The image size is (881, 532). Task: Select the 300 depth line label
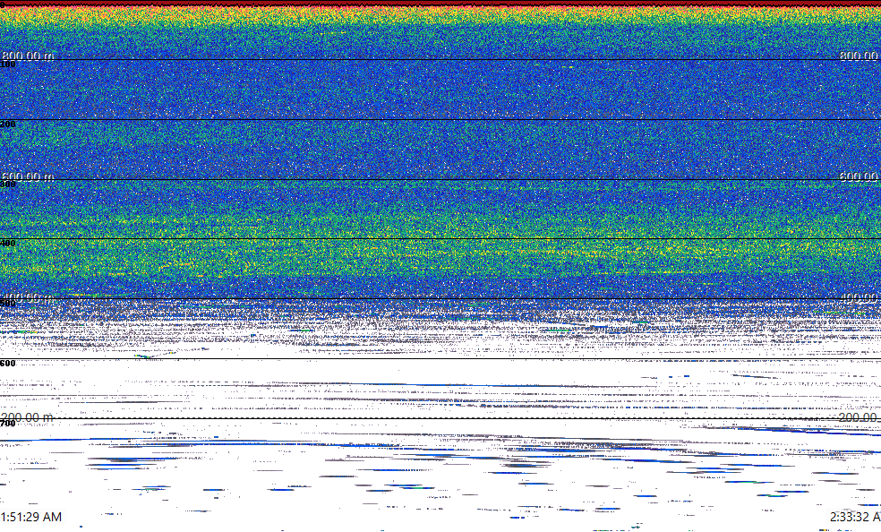(x=8, y=184)
